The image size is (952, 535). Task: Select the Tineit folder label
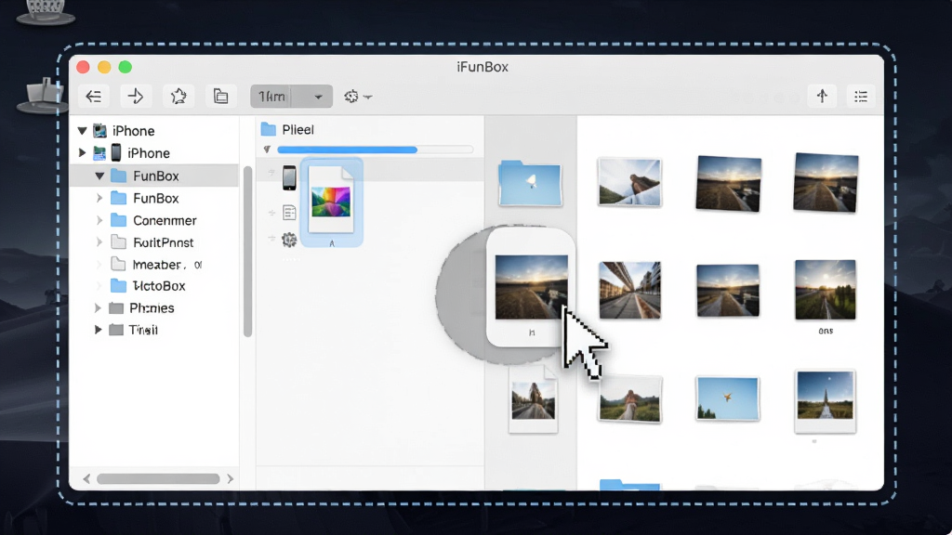[143, 330]
